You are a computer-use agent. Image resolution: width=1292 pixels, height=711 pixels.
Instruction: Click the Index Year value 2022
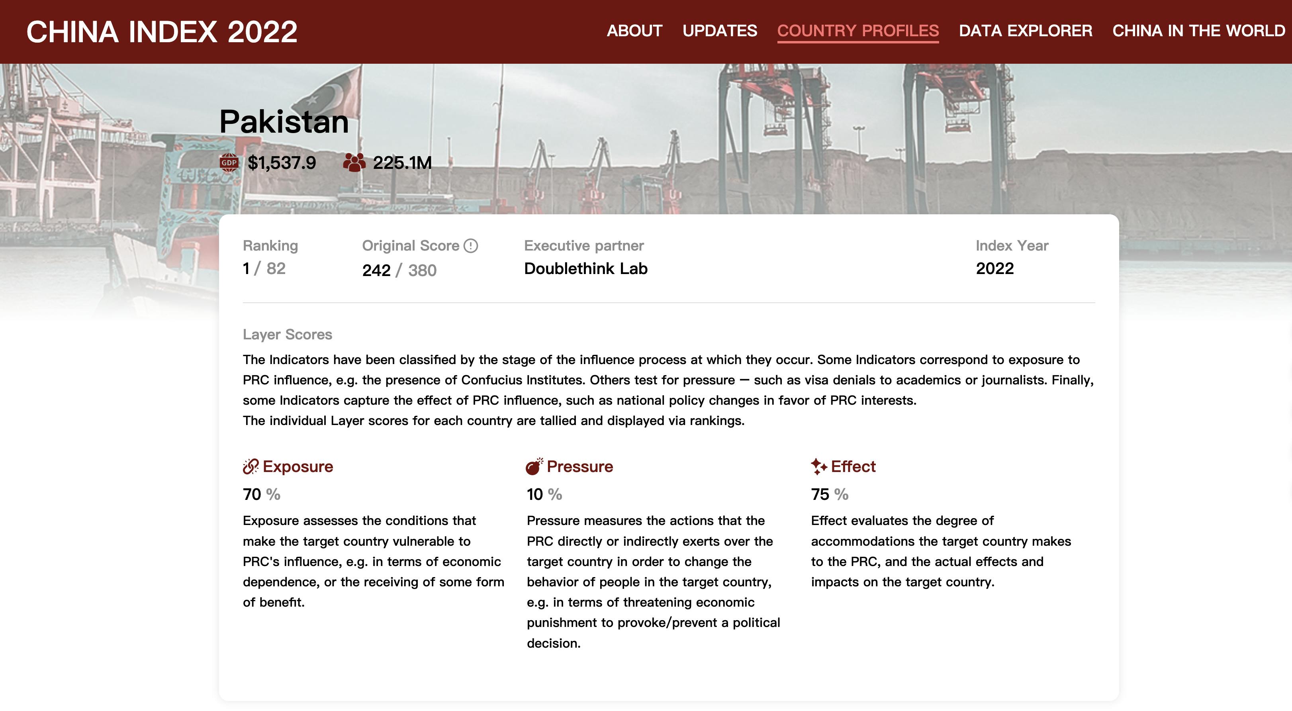pos(994,268)
